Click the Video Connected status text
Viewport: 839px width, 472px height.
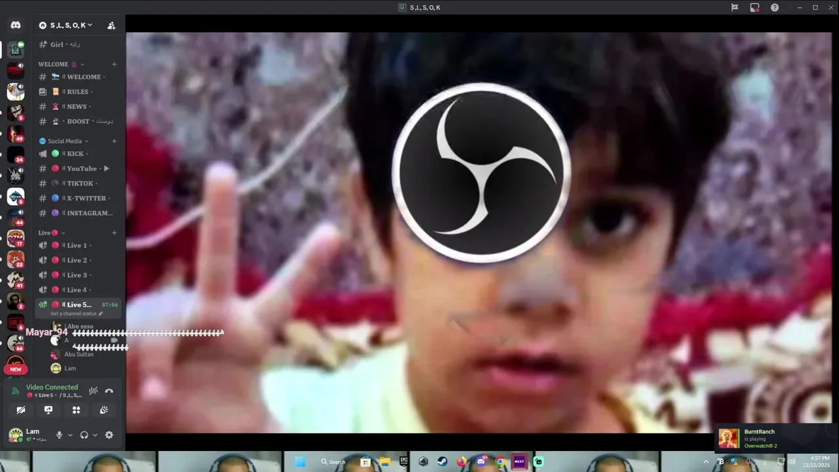click(x=52, y=387)
